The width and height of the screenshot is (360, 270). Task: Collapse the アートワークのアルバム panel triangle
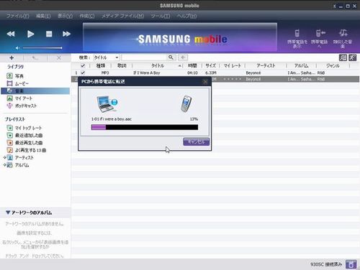pyautogui.click(x=8, y=213)
